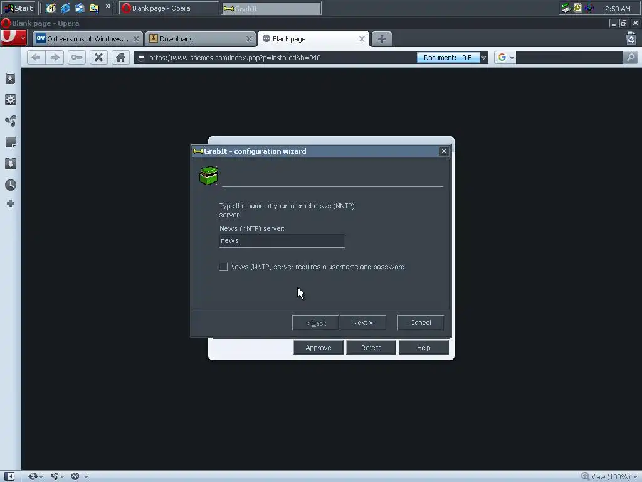
Task: Click the Next > button in the wizard
Action: [363, 323]
